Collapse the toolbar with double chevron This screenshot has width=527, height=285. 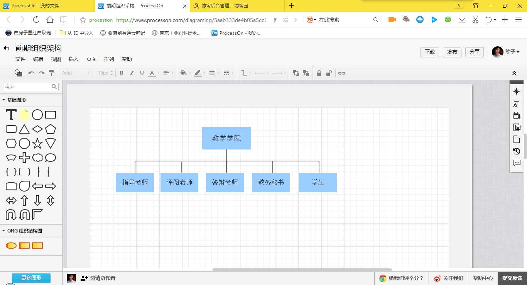coord(514,73)
